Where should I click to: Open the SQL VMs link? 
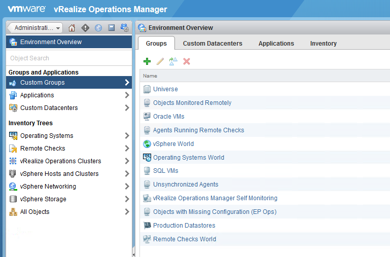click(x=166, y=171)
